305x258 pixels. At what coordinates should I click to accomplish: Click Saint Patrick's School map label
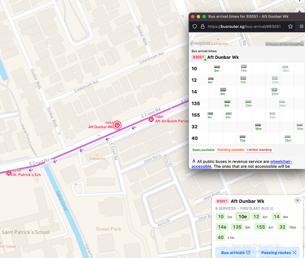click(26, 232)
